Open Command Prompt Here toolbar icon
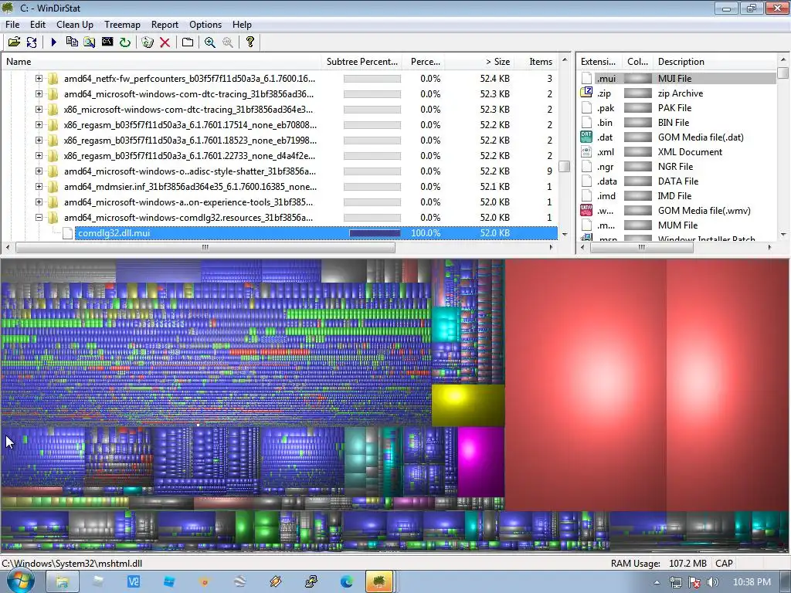The height and width of the screenshot is (593, 791). tap(107, 42)
